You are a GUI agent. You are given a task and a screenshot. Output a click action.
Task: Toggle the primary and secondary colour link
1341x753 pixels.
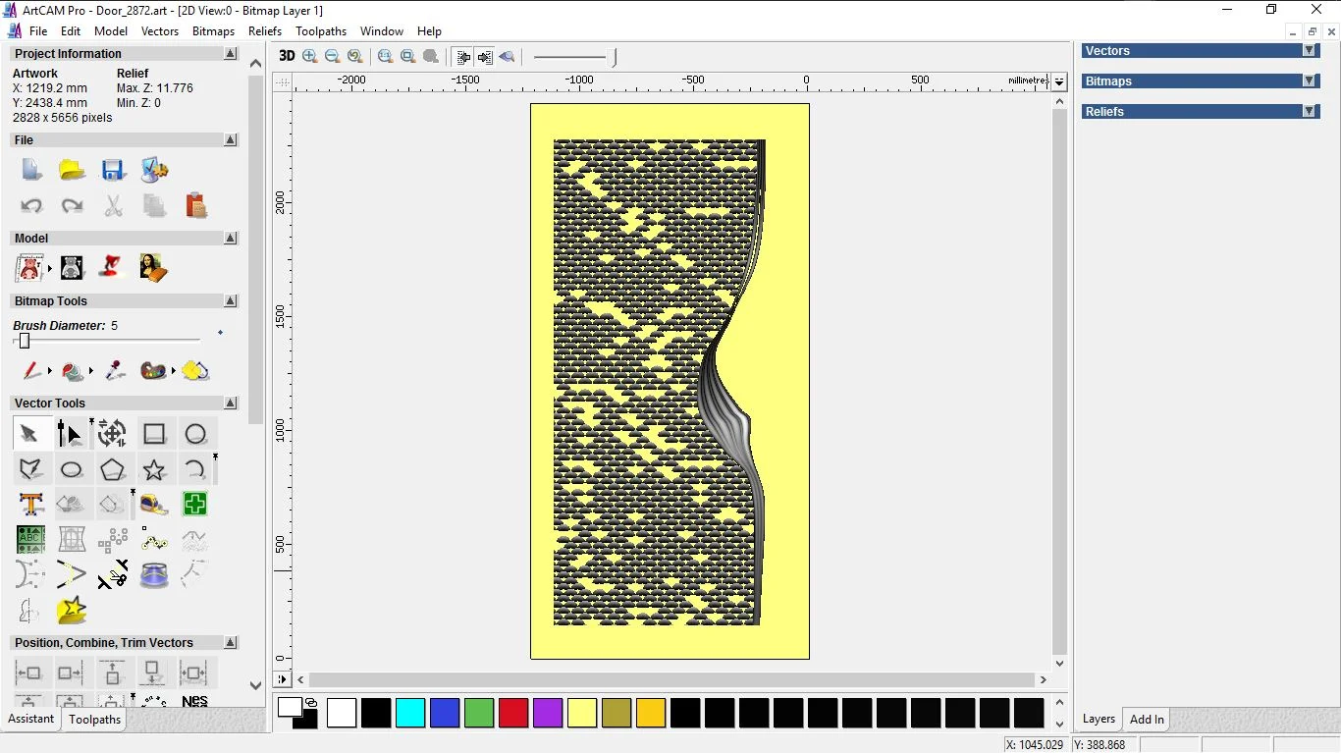311,702
